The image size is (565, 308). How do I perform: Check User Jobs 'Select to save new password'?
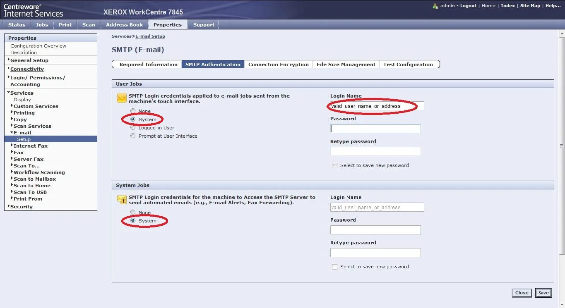pyautogui.click(x=334, y=165)
